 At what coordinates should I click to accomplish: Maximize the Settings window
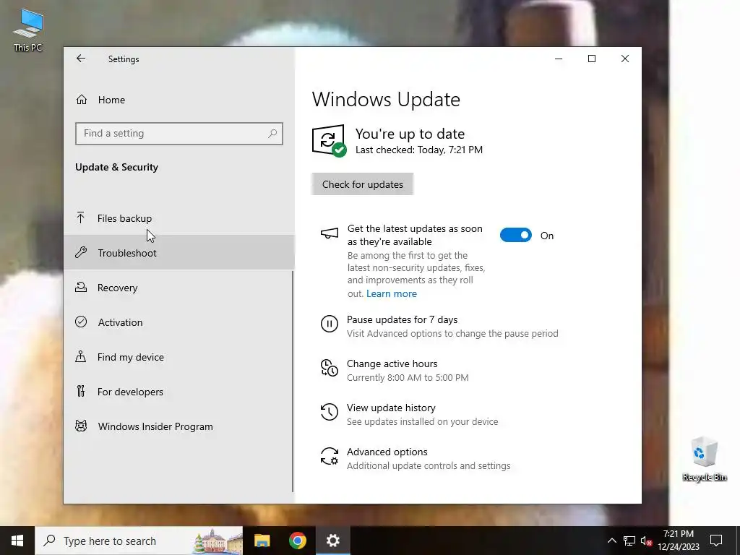tap(592, 59)
